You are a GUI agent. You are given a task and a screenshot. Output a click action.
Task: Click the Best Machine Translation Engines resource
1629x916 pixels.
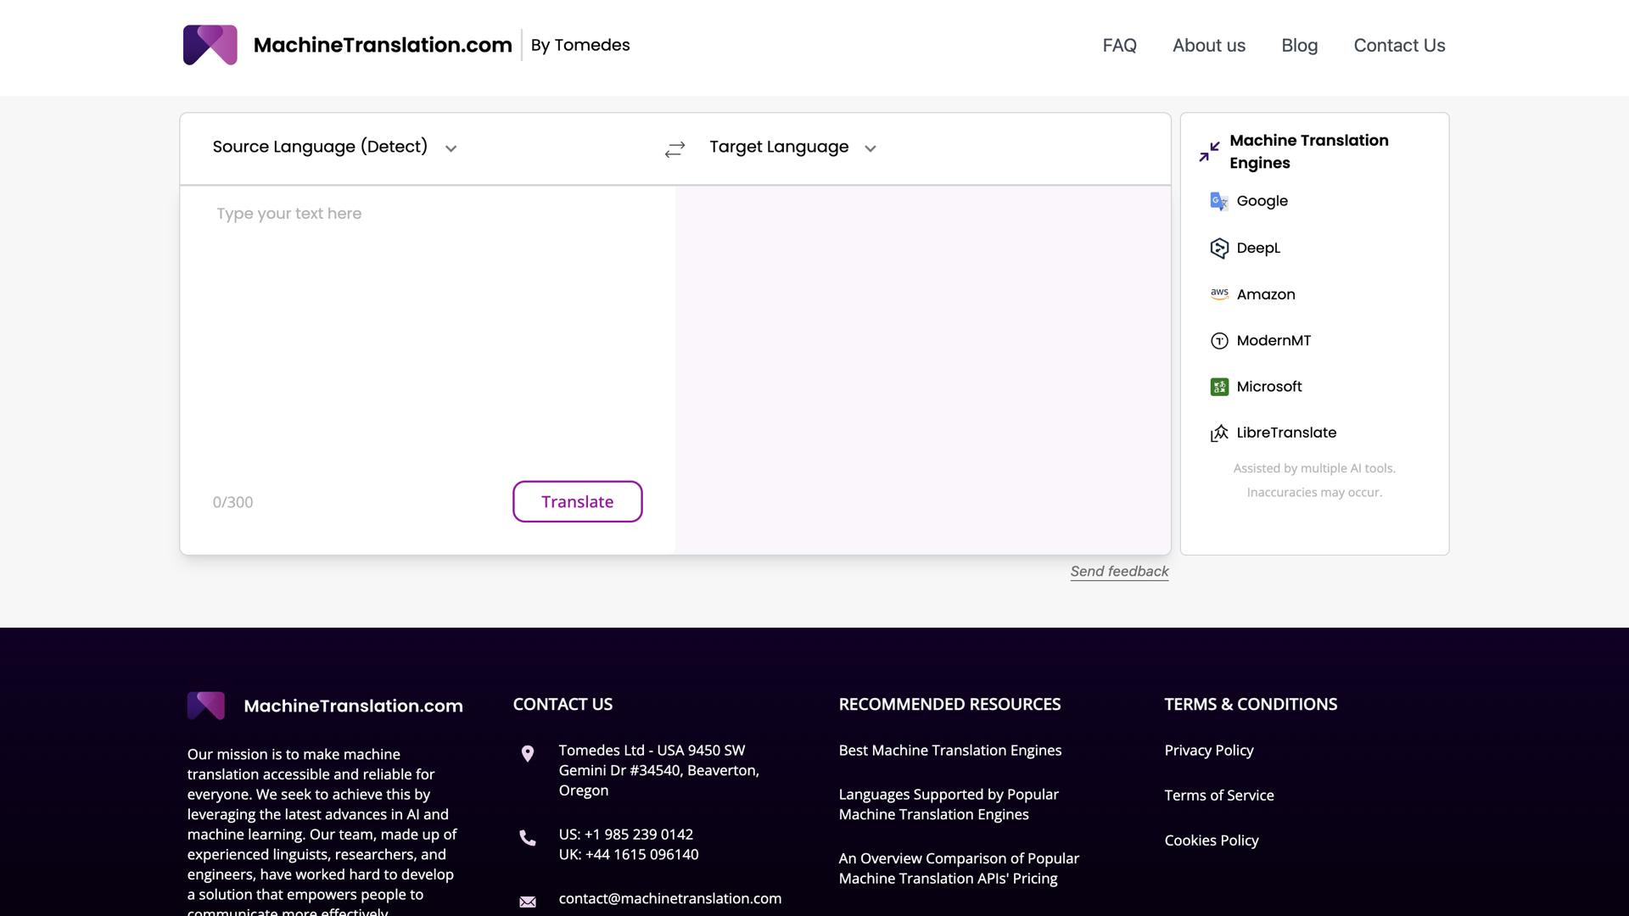pos(949,750)
